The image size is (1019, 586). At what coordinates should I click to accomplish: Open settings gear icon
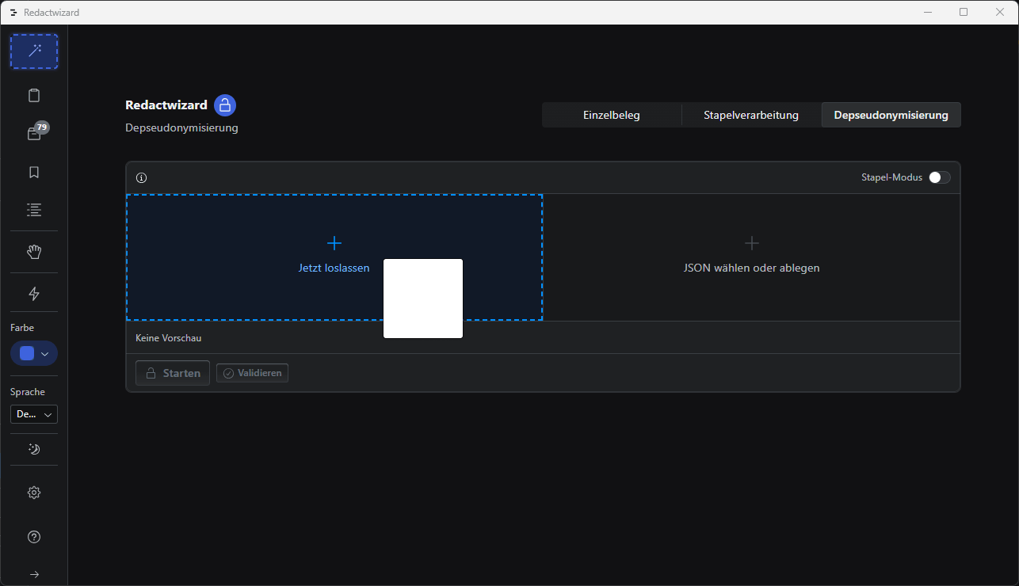tap(34, 493)
